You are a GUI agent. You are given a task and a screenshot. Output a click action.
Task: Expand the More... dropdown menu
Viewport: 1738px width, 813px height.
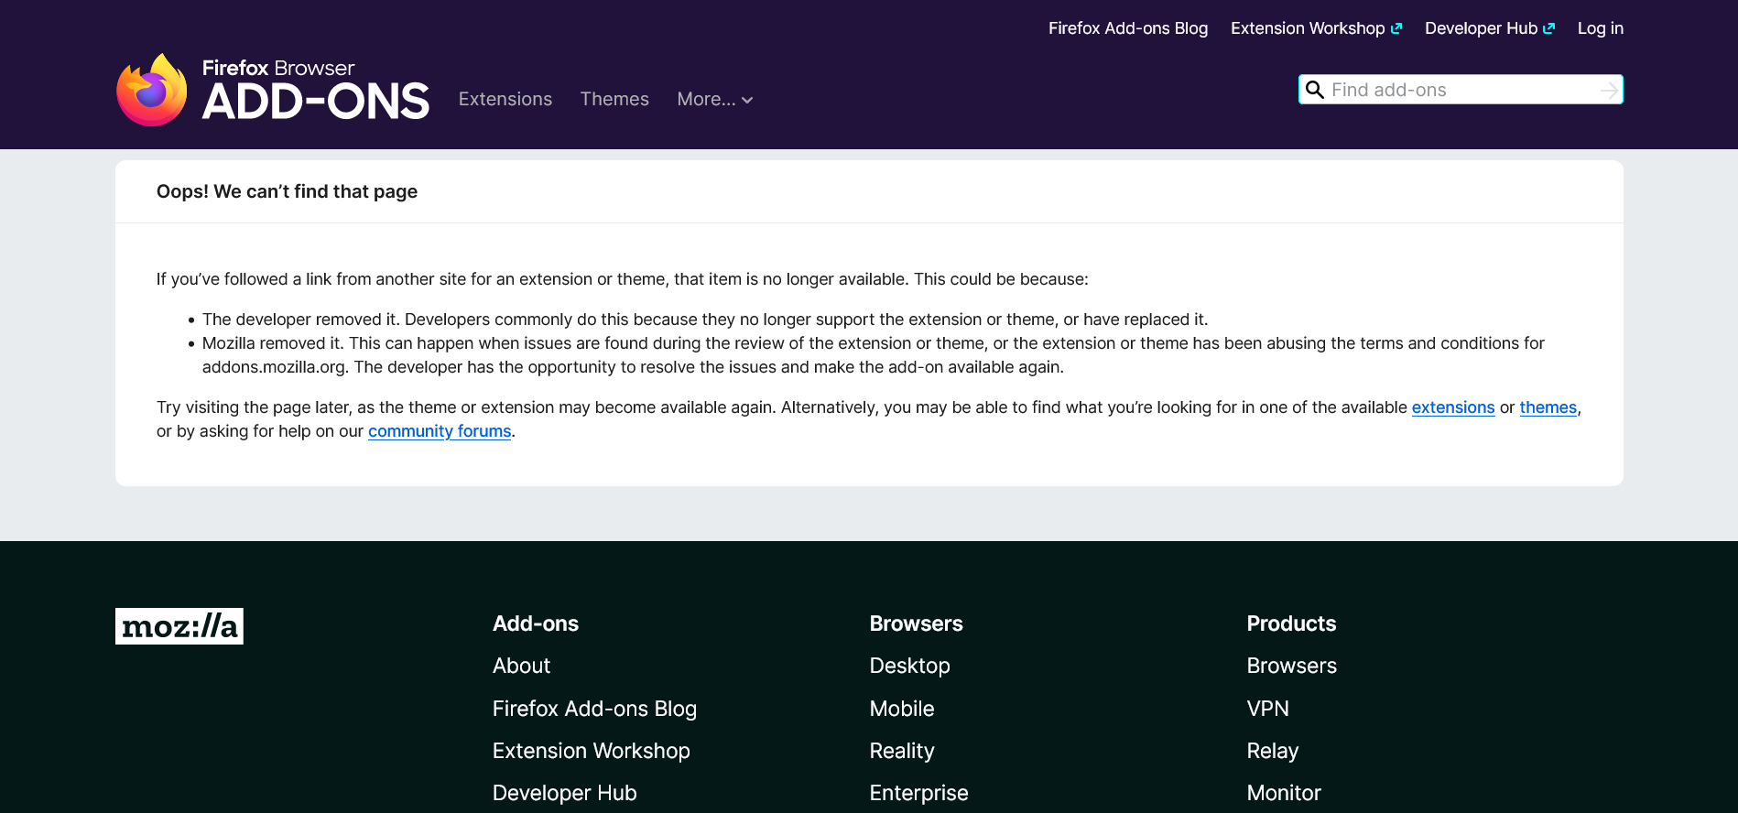point(715,99)
